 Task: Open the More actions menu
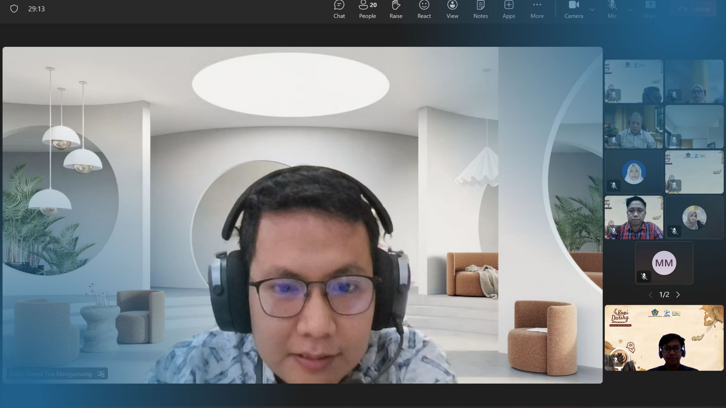click(x=537, y=9)
